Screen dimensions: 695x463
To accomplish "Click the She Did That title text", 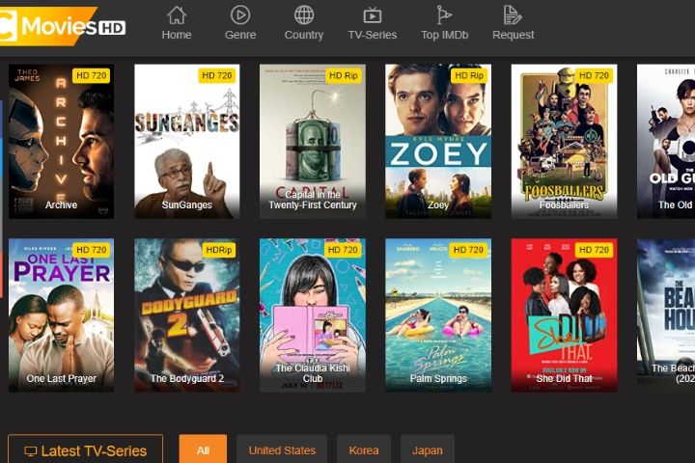I will (x=565, y=378).
